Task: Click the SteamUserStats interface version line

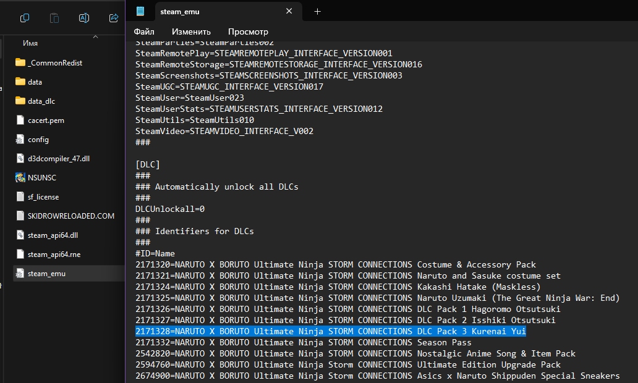Action: pos(259,109)
